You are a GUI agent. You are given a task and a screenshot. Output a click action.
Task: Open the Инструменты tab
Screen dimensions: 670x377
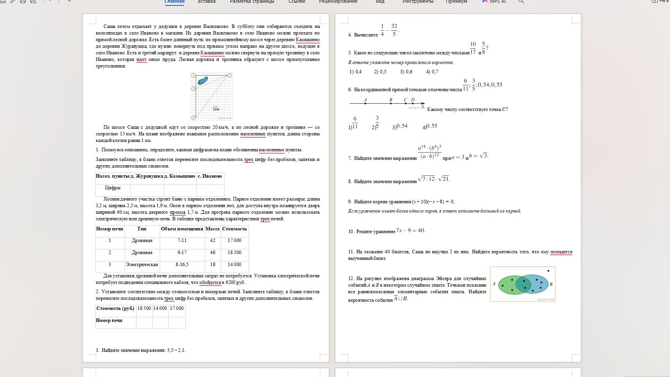[418, 2]
